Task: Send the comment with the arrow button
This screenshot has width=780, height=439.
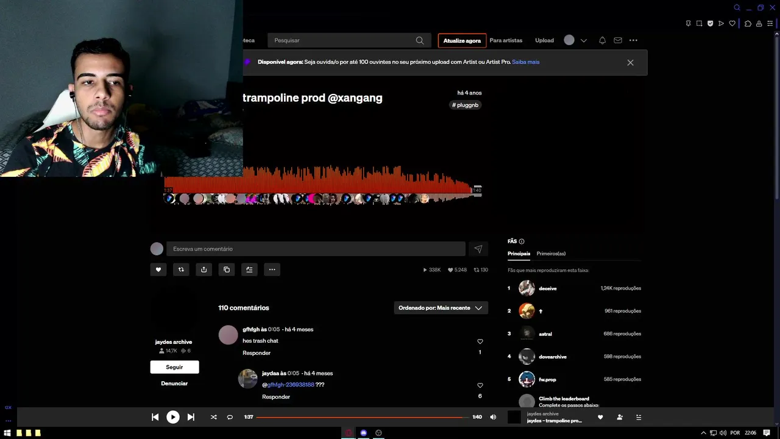Action: (478, 249)
